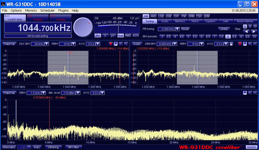This screenshot has height=150, width=259.
Task: Click the red marker icon in the audio spectrum toolbar
Action: (x=240, y=44)
